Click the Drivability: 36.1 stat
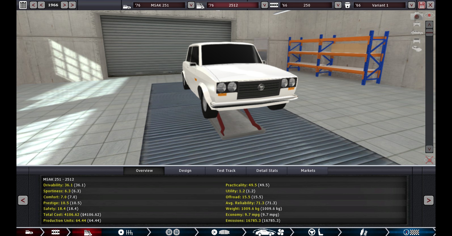Image resolution: width=452 pixels, height=236 pixels. [64, 185]
